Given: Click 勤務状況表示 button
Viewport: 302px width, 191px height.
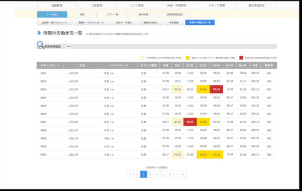Looking at the screenshot, I should (150, 23).
